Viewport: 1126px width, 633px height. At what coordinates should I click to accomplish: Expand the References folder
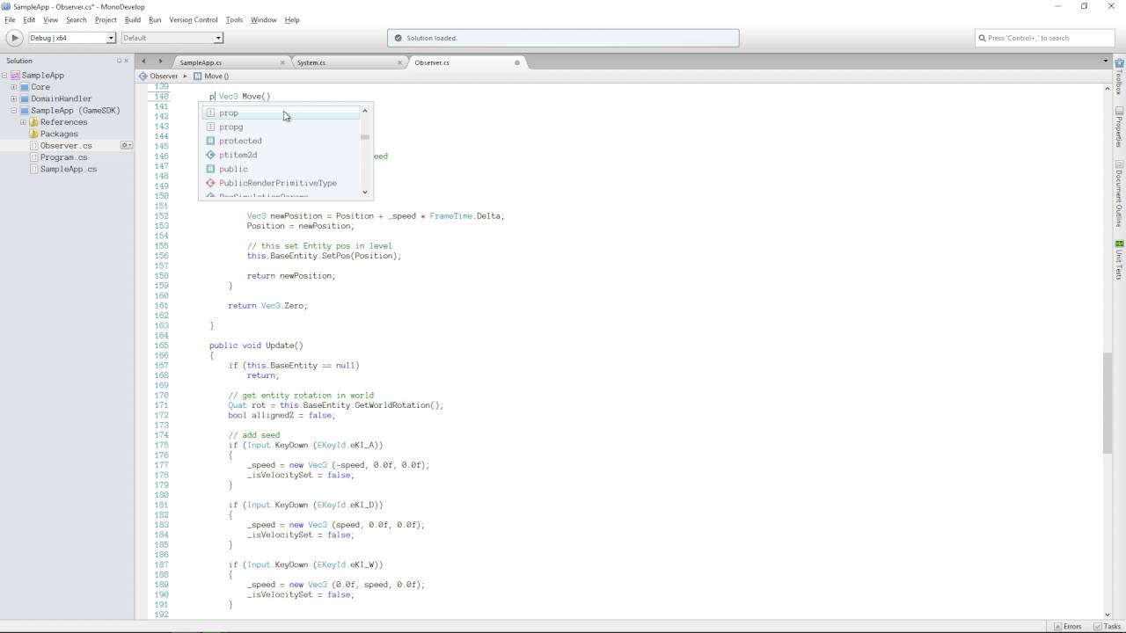[x=23, y=122]
